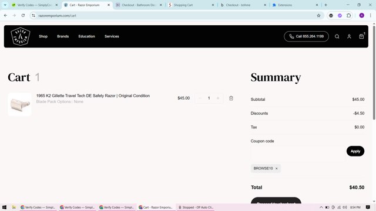
Task: Switch to Cart - Razor Emporium taskbar window
Action: coord(156,207)
